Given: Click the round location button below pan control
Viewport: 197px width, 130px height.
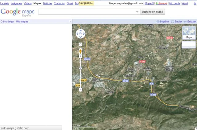Looking at the screenshot, I should pyautogui.click(x=81, y=44).
